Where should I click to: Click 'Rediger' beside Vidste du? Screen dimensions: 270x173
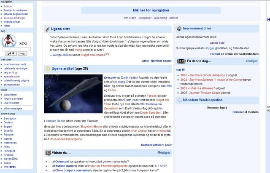click(x=164, y=152)
